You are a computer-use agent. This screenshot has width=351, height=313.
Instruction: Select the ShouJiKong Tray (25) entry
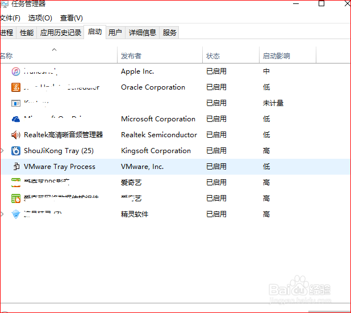[x=58, y=151]
